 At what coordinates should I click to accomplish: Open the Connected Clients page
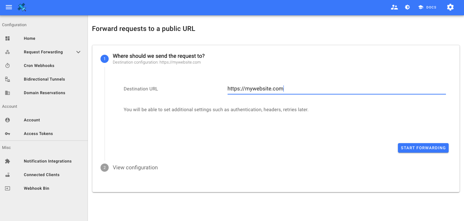[7, 174]
